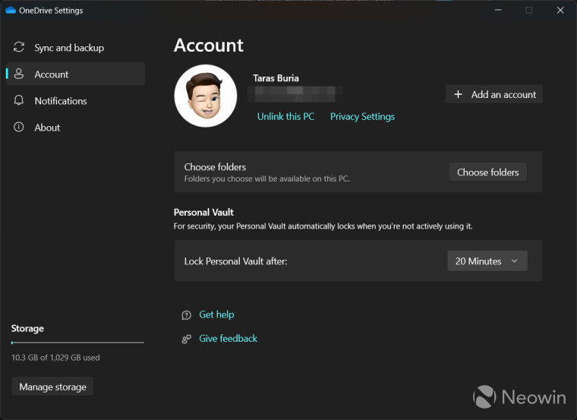
Task: Open the Sync and backup section
Action: pos(75,48)
